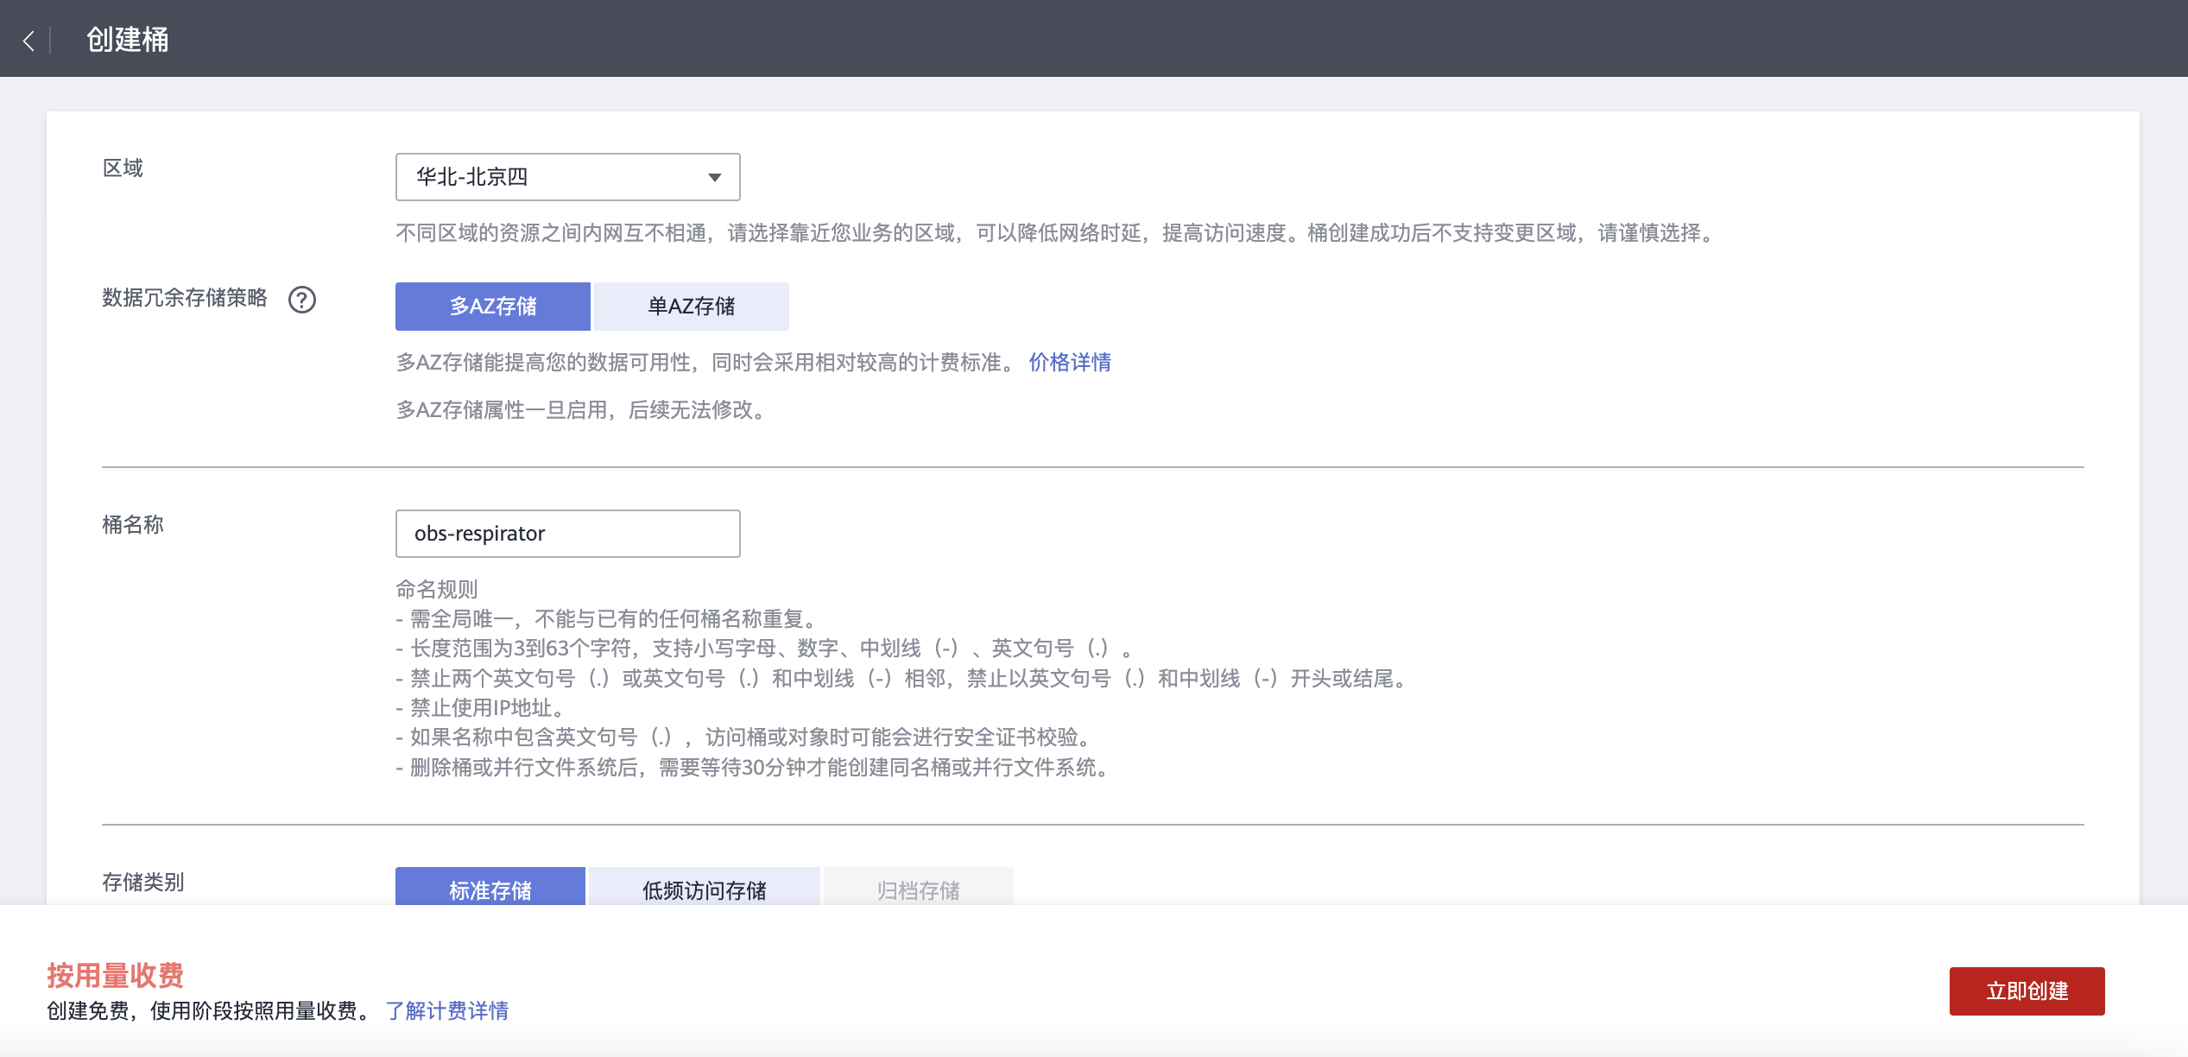The width and height of the screenshot is (2188, 1057).
Task: Click the region dropdown triangle arrow
Action: point(714,178)
